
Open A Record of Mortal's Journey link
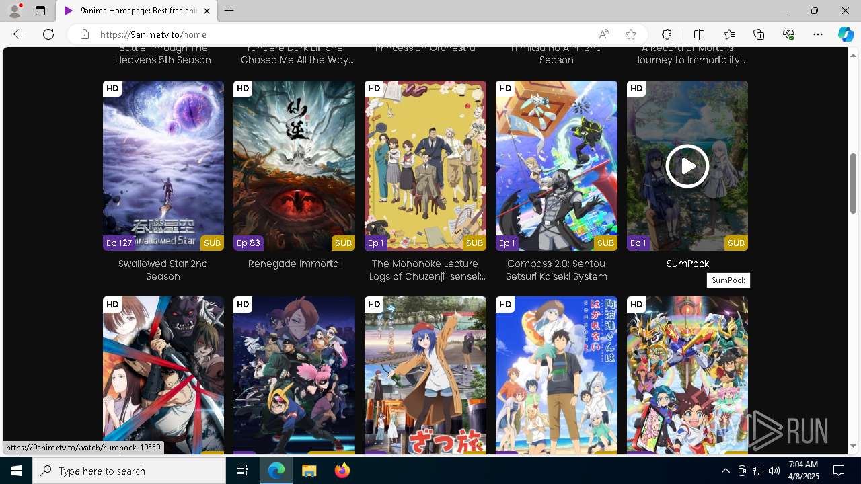tap(689, 54)
